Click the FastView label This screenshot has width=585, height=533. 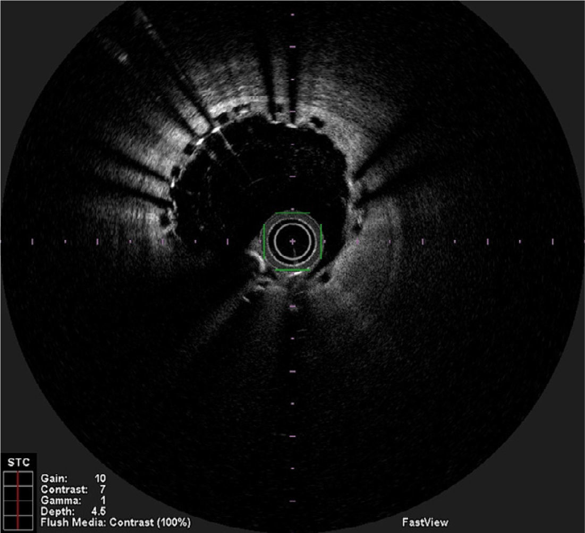pos(425,523)
